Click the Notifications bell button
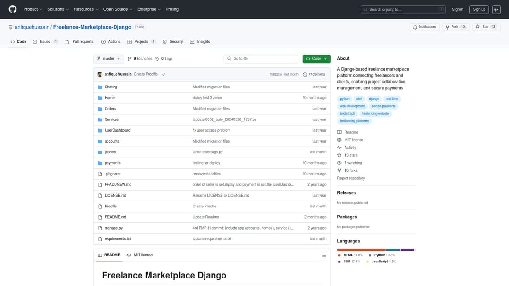 pyautogui.click(x=425, y=27)
